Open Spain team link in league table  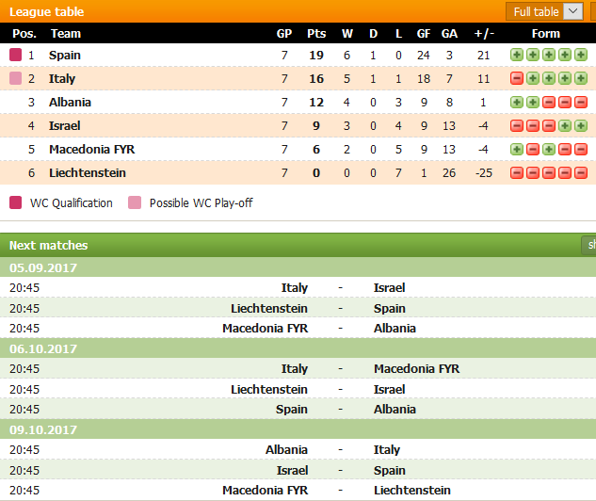65,56
